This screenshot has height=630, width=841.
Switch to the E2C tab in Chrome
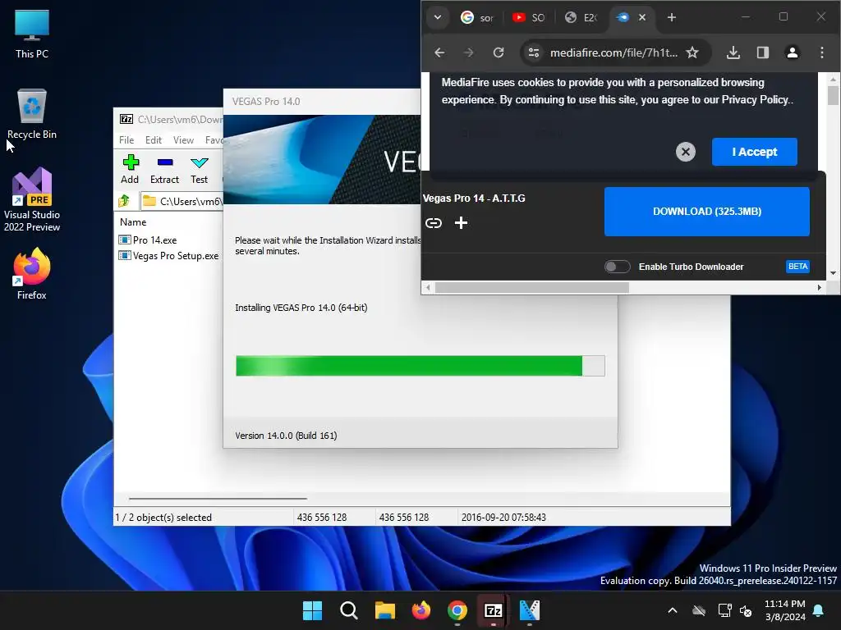point(581,18)
